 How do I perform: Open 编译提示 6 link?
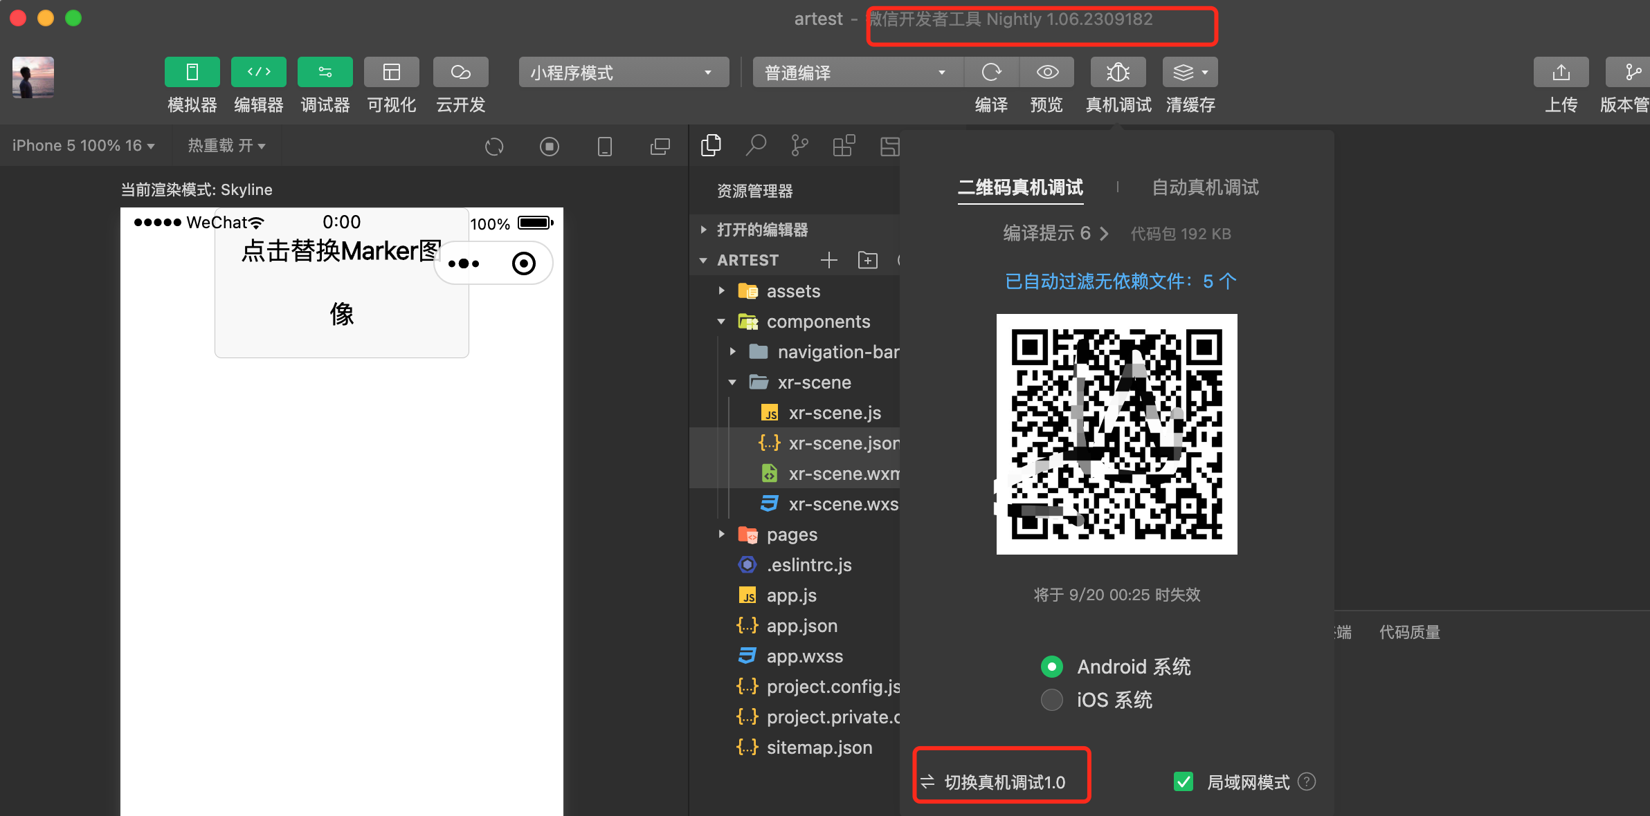pos(1055,234)
